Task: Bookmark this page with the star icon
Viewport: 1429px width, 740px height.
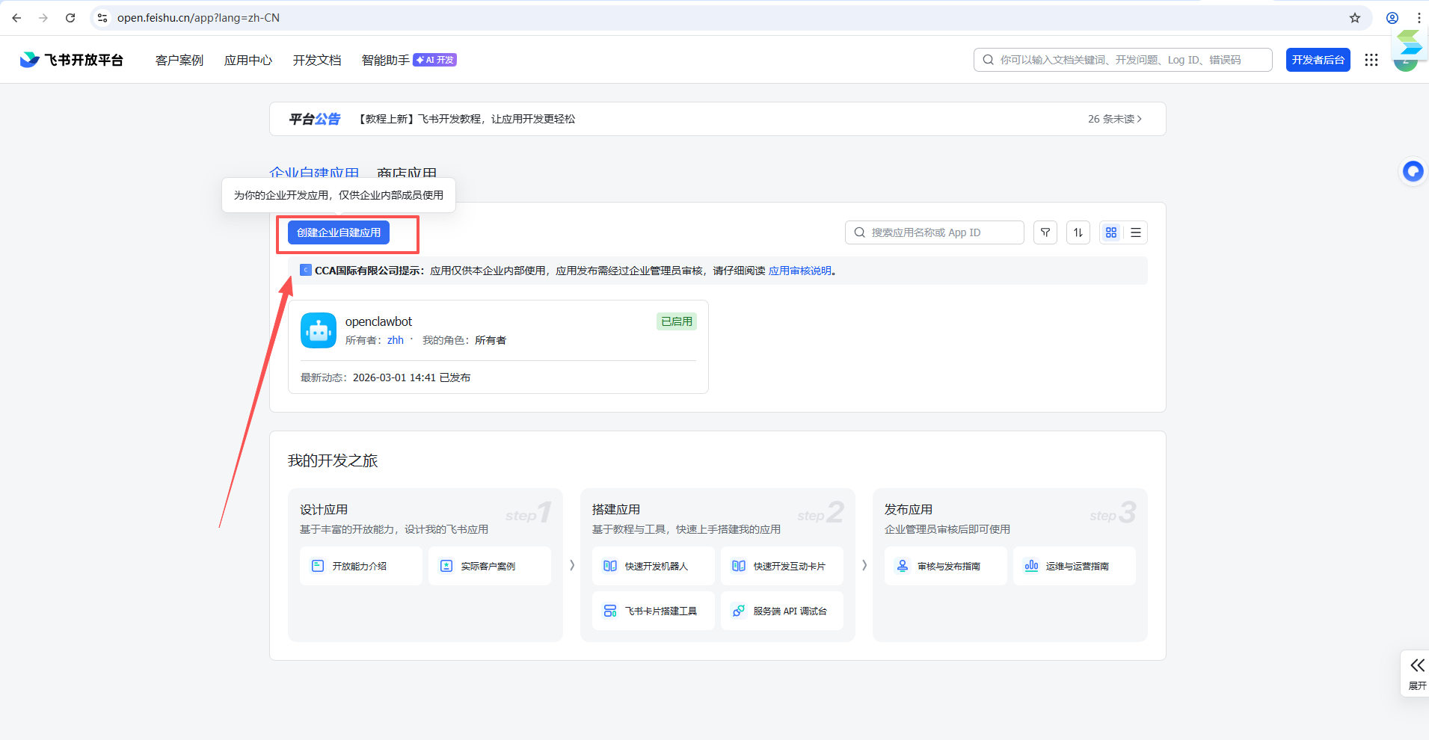Action: (x=1355, y=18)
